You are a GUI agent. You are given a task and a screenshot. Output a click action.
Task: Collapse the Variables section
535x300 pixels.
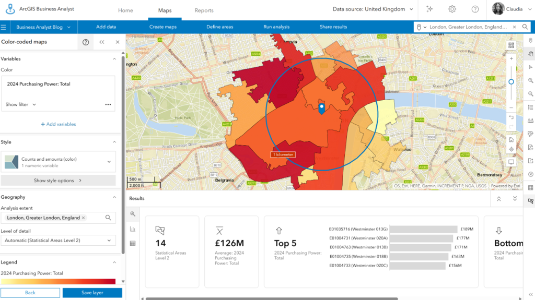tap(114, 59)
